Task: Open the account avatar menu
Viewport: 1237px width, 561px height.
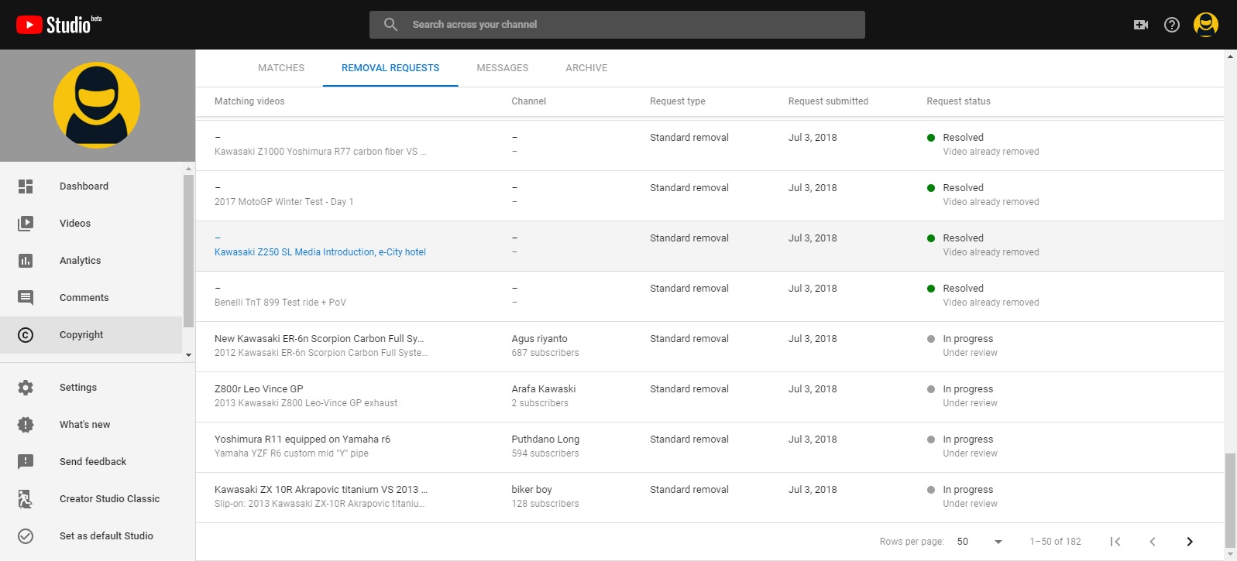Action: tap(1206, 25)
